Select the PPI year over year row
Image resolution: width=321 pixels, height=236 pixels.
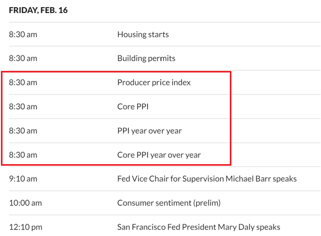149,131
